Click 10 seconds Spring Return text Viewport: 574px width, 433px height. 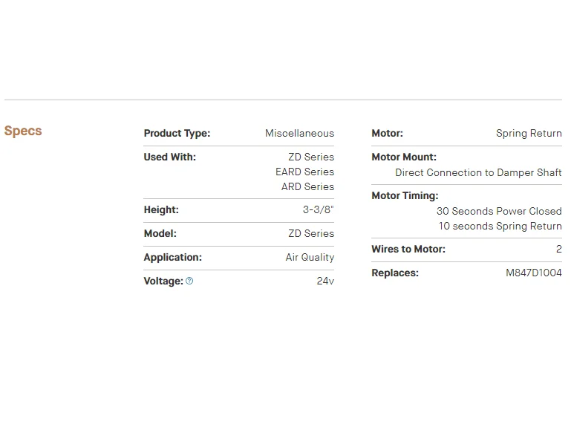[x=500, y=227]
